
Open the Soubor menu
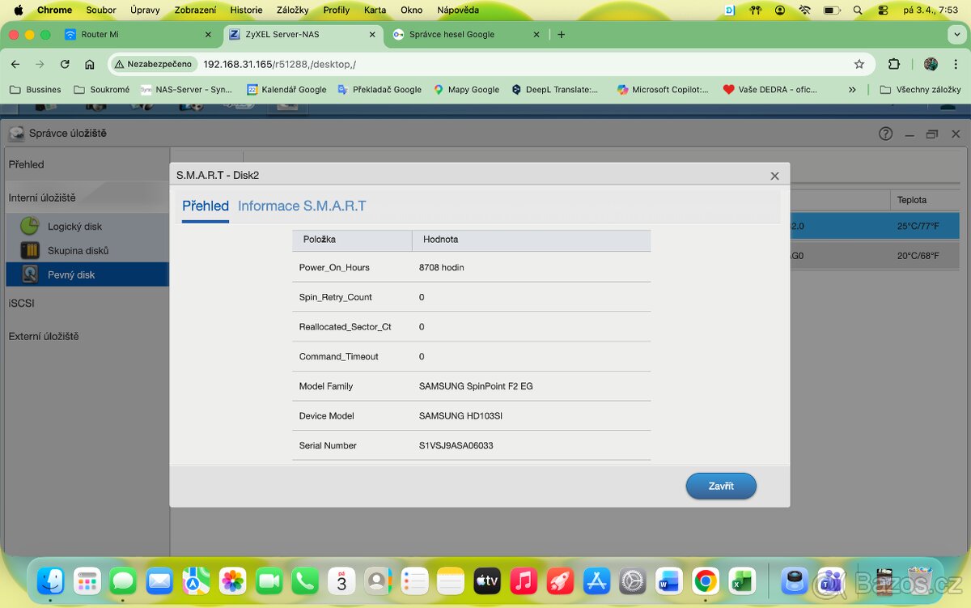pos(101,10)
